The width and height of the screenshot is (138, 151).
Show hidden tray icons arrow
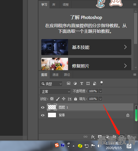(x=73, y=146)
